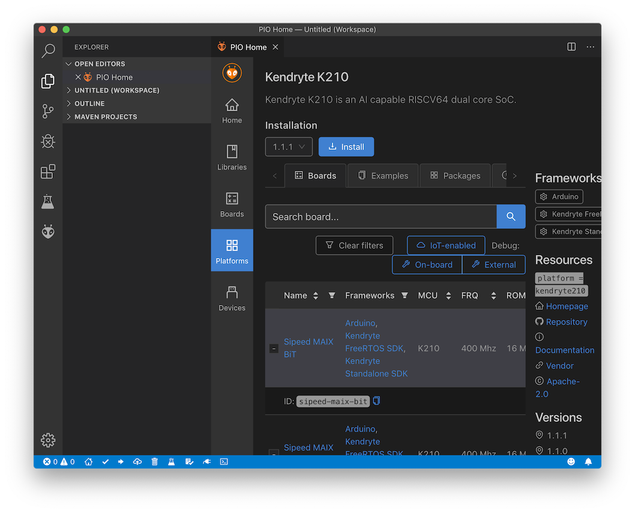Open the Serial Monitor plug icon
The height and width of the screenshot is (513, 635).
[x=207, y=461]
